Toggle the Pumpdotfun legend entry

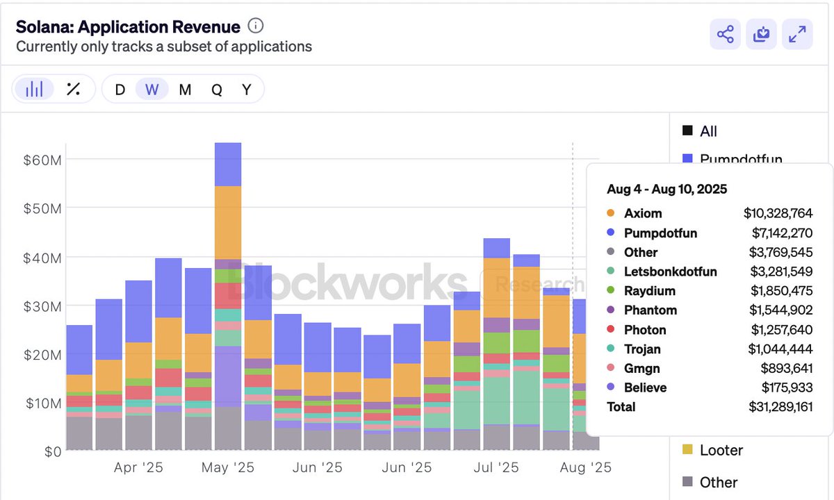pyautogui.click(x=733, y=159)
